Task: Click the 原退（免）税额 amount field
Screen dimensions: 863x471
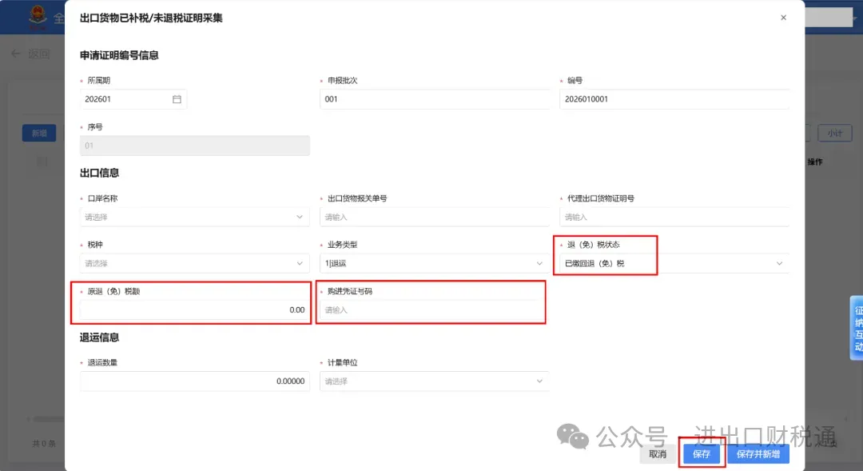Action: point(195,309)
